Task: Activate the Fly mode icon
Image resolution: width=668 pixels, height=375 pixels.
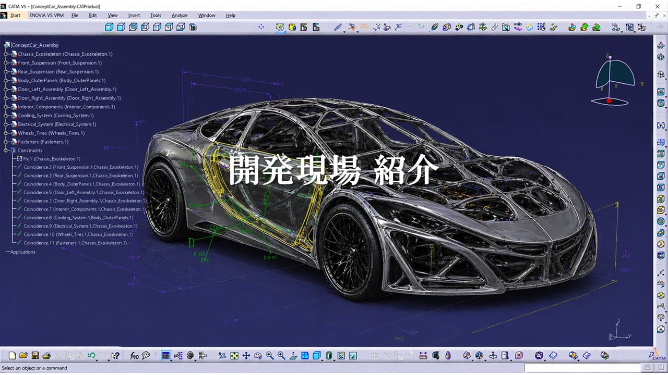Action: [x=222, y=355]
